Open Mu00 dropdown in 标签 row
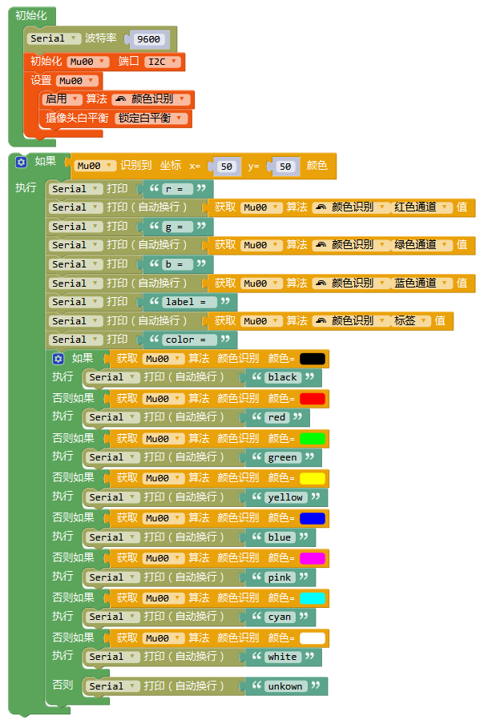This screenshot has height=724, width=484. tap(261, 320)
